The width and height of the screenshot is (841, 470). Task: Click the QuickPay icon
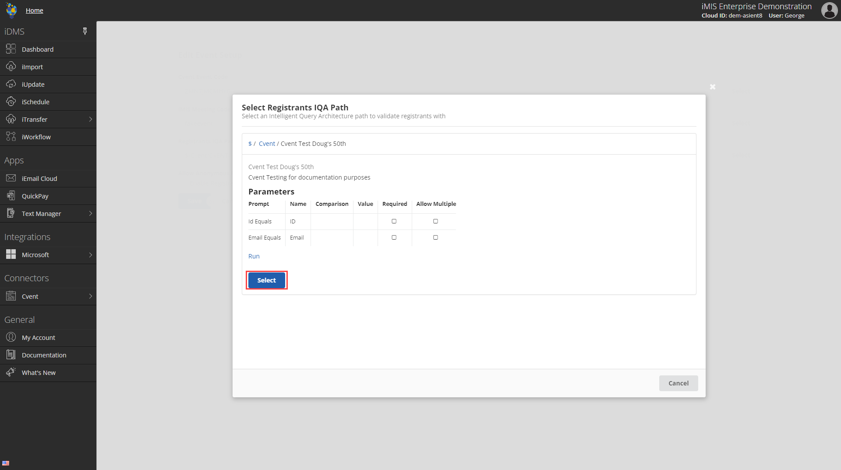tap(11, 196)
